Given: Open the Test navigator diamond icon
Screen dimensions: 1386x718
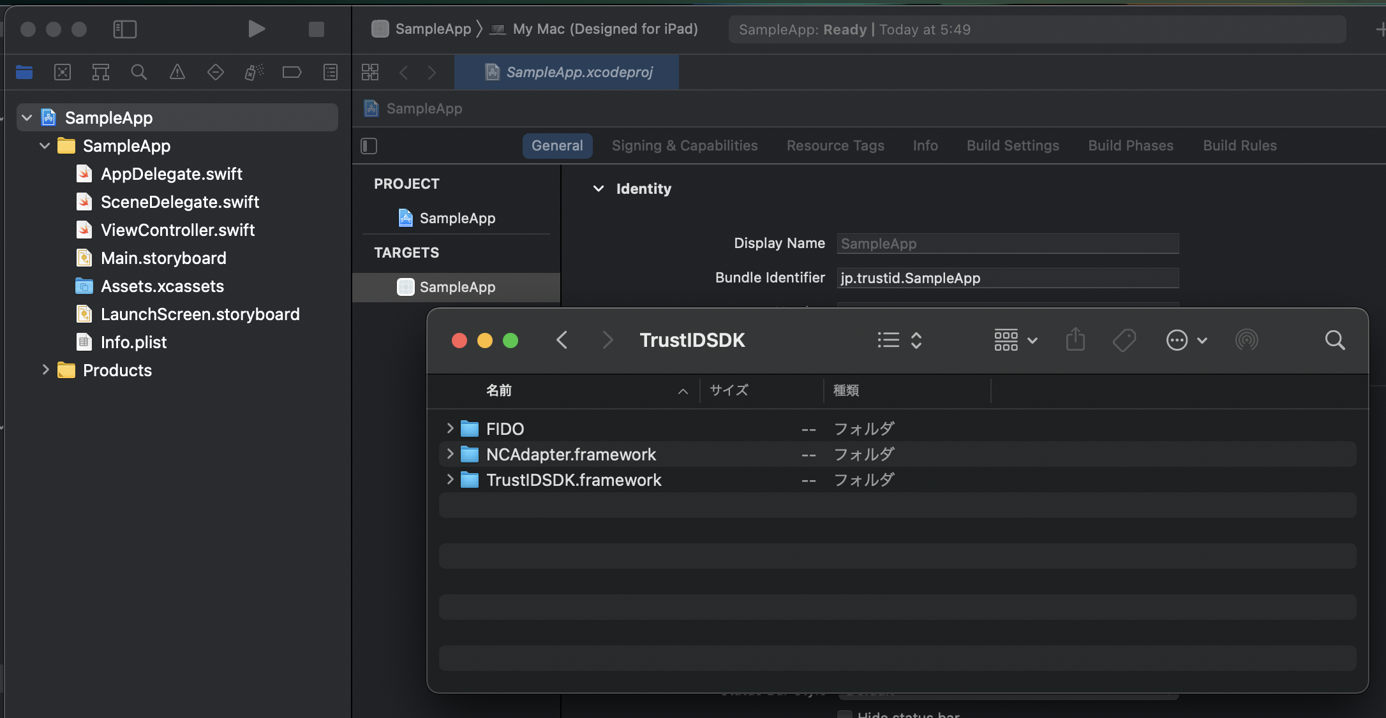Looking at the screenshot, I should click(216, 72).
